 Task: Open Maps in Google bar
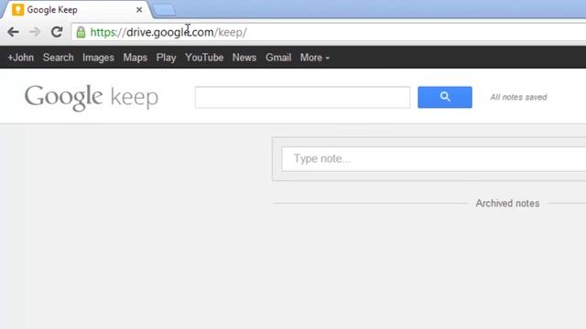[135, 58]
